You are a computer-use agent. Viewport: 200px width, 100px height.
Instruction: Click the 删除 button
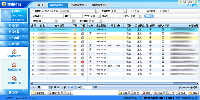point(146,93)
